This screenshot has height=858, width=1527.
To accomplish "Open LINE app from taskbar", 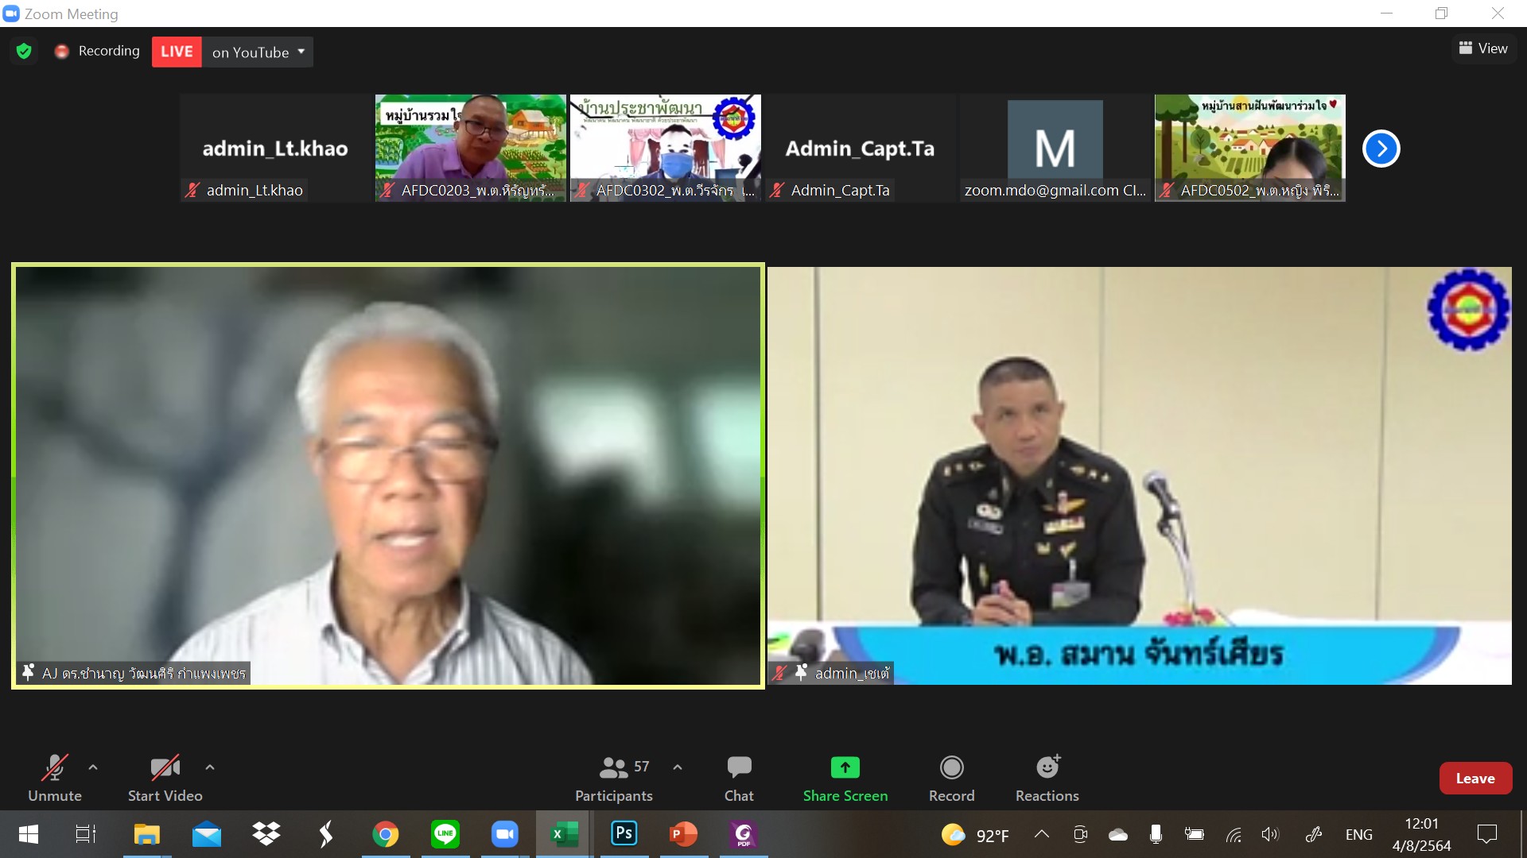I will (445, 834).
